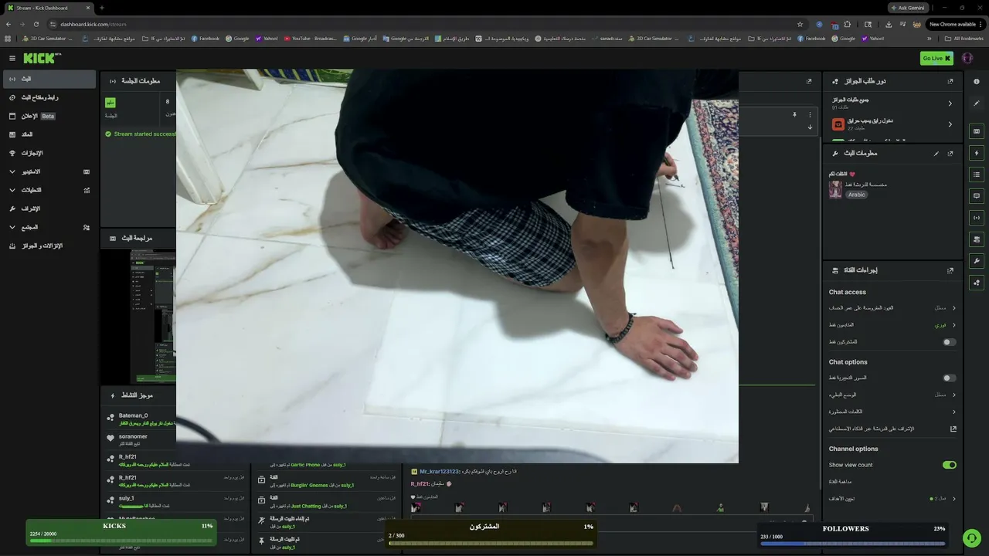Pop out the channel actions panel
The image size is (989, 556).
coord(950,270)
